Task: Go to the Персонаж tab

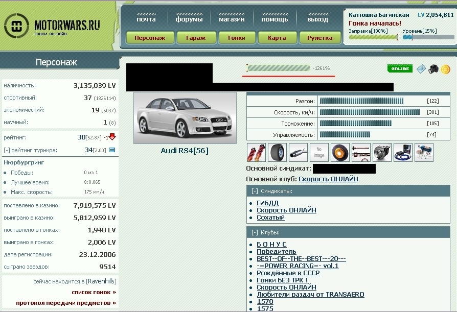Action: pos(150,38)
